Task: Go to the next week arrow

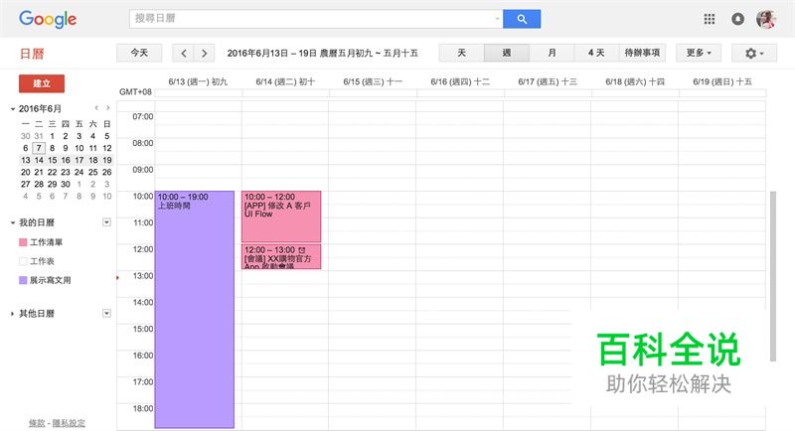Action: coord(204,54)
